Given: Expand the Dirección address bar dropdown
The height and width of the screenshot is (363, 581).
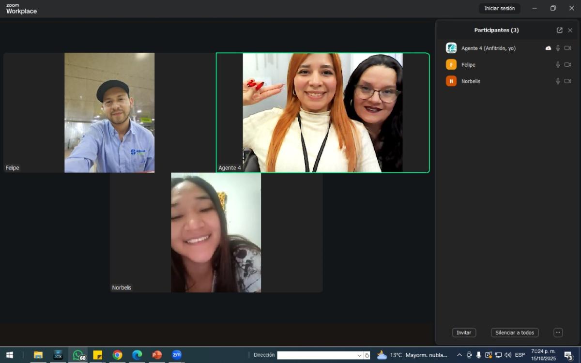Looking at the screenshot, I should (359, 355).
